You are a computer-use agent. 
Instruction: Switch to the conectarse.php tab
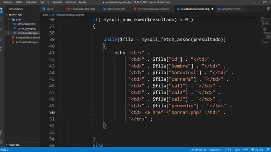coord(231,9)
